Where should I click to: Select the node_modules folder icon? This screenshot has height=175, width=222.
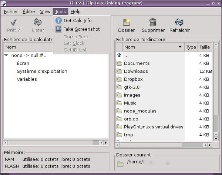point(119,111)
